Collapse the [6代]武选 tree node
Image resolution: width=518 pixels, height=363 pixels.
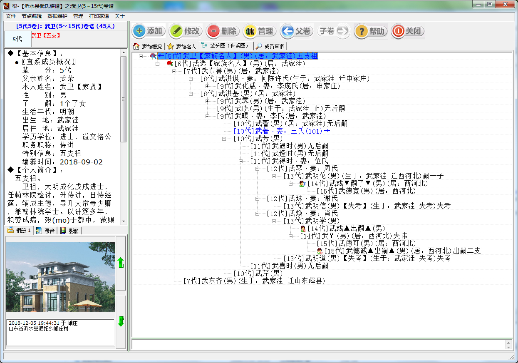pos(157,64)
